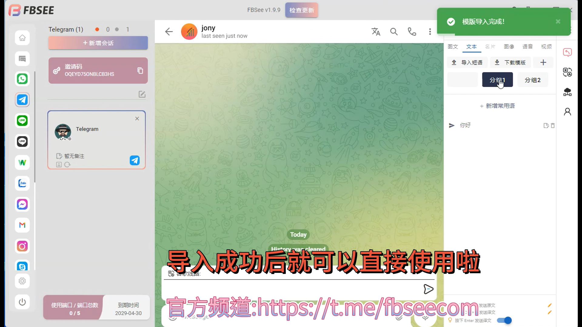Select the 分组2 group
Image resolution: width=582 pixels, height=327 pixels.
click(533, 80)
